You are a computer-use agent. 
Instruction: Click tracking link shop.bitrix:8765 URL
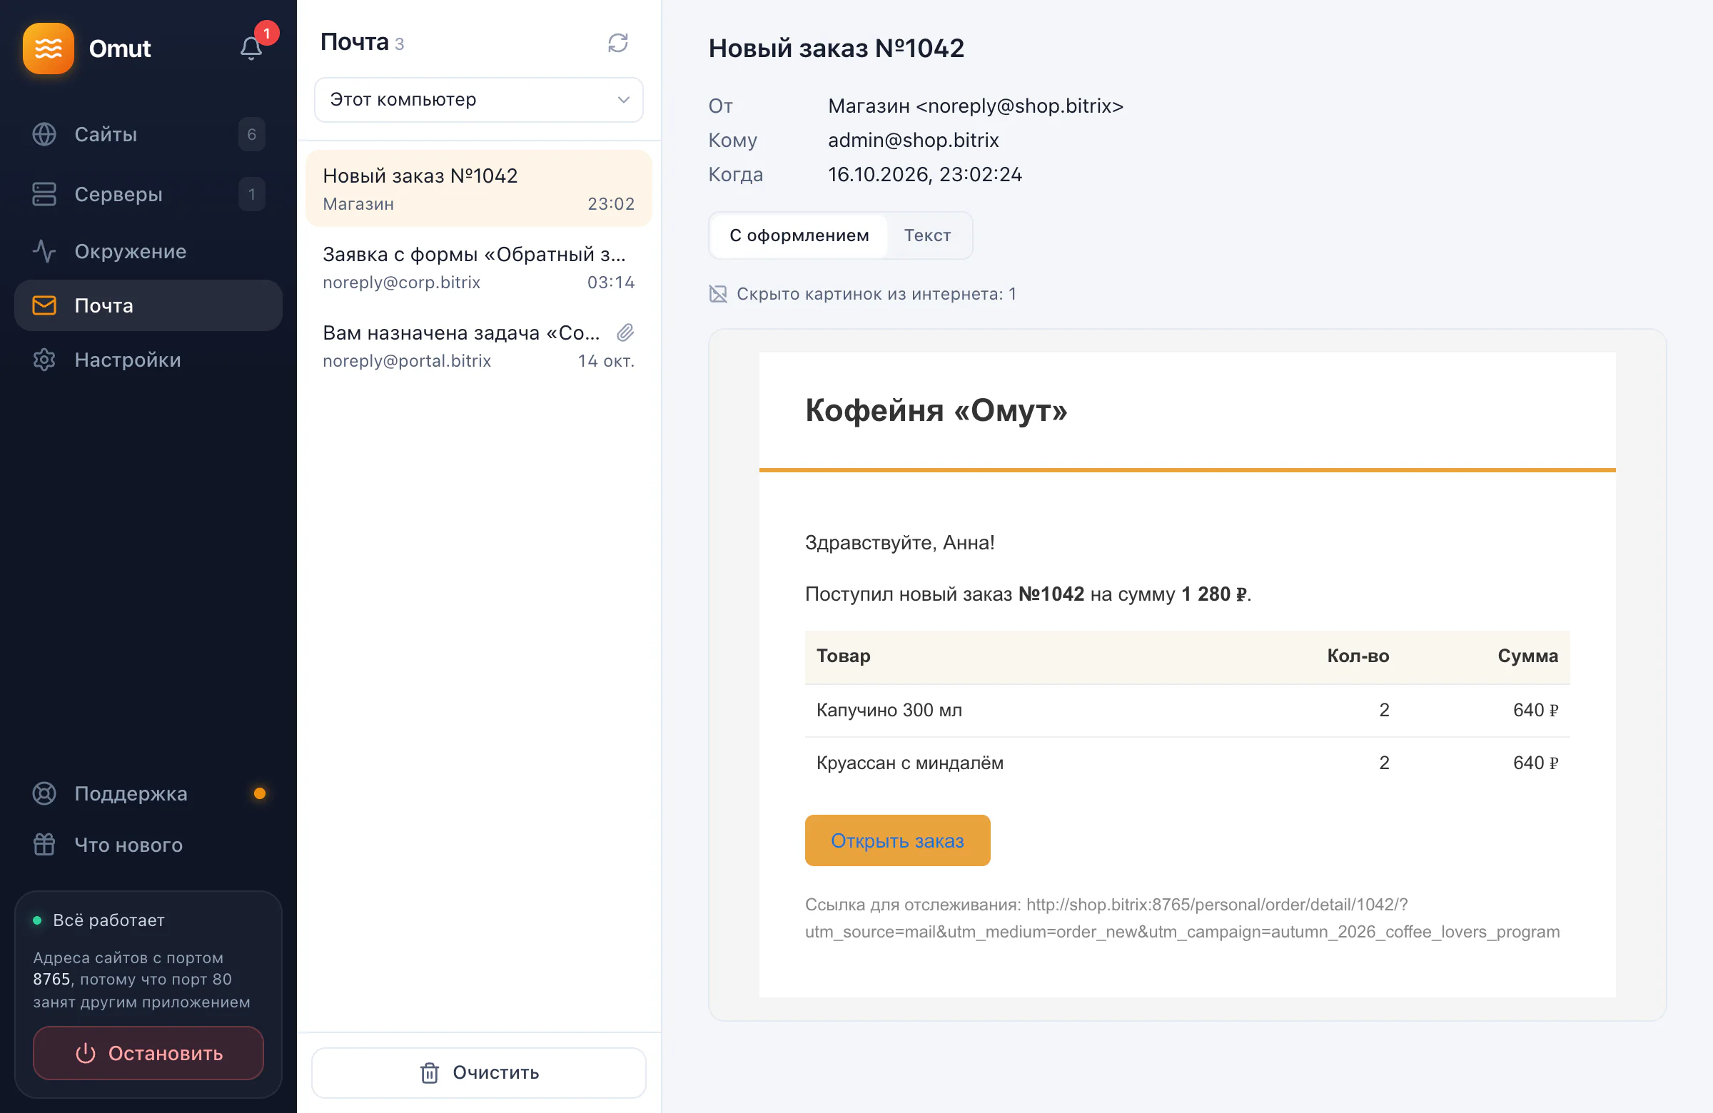[1182, 918]
